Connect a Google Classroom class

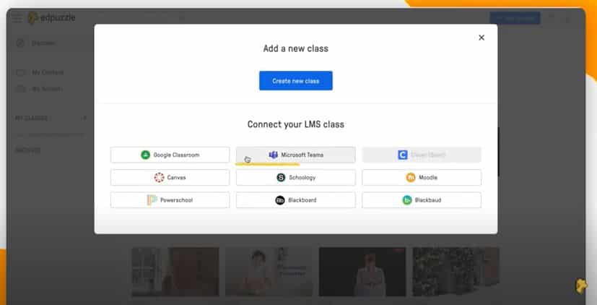pyautogui.click(x=170, y=155)
